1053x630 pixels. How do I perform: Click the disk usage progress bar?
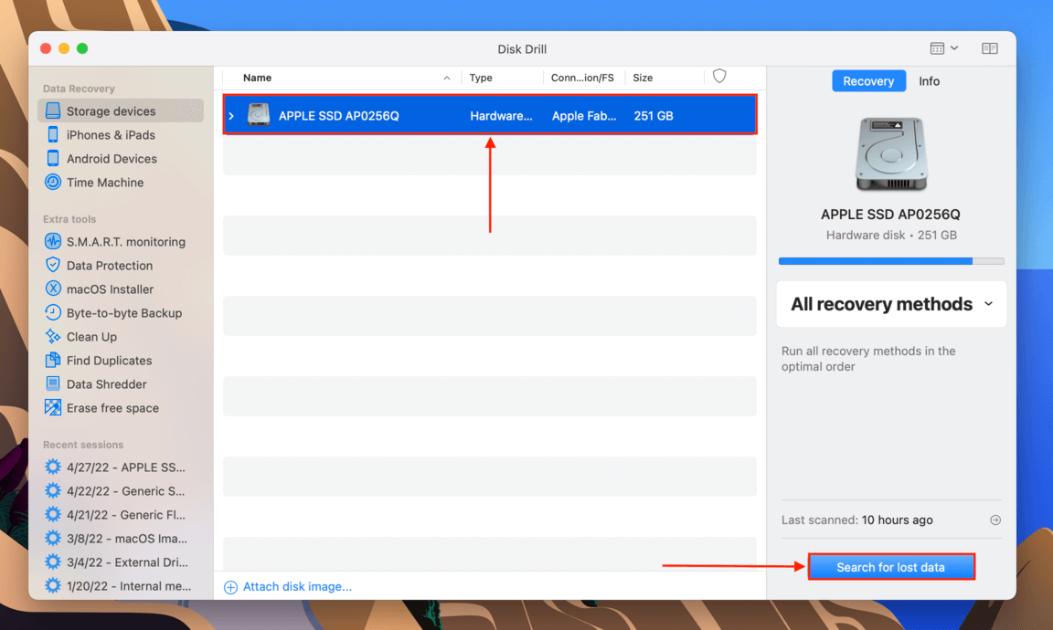coord(891,261)
